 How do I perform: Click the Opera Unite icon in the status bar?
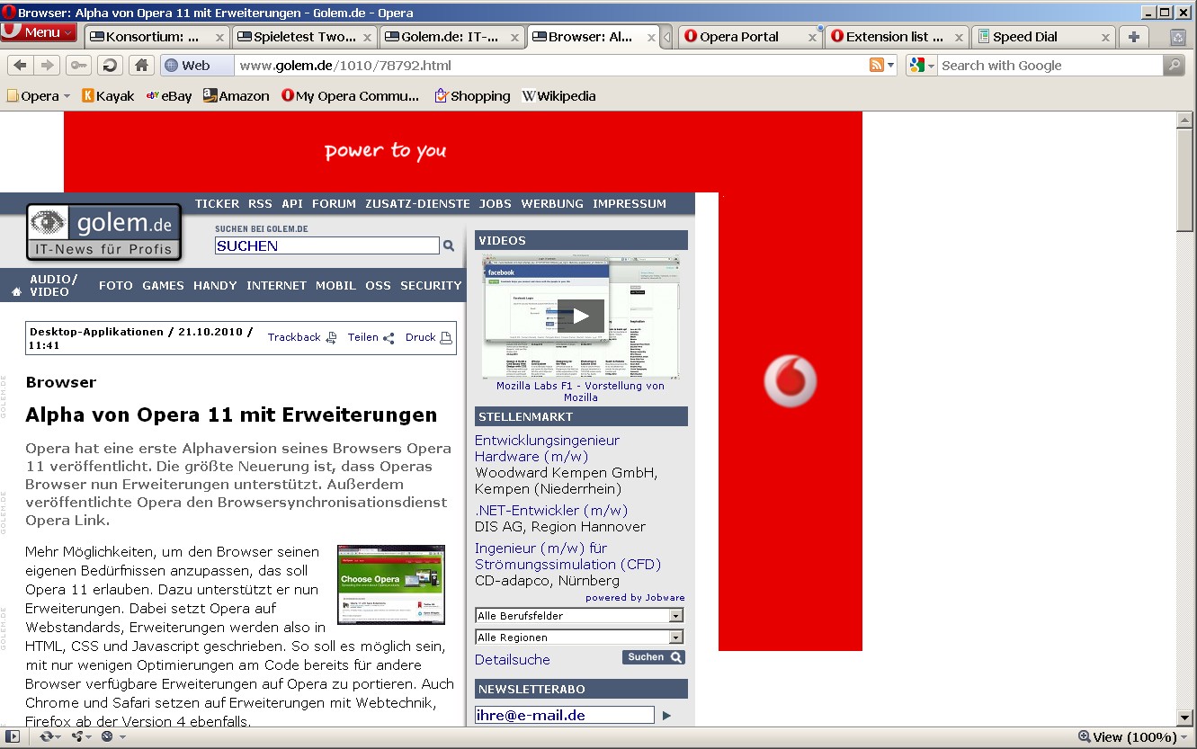[x=77, y=736]
